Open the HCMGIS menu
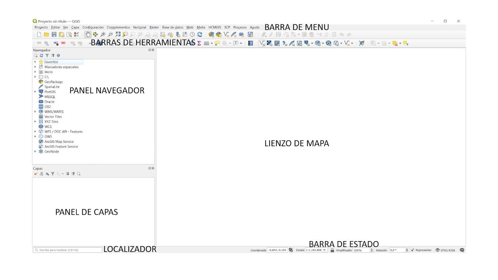The width and height of the screenshot is (498, 280). tap(215, 27)
